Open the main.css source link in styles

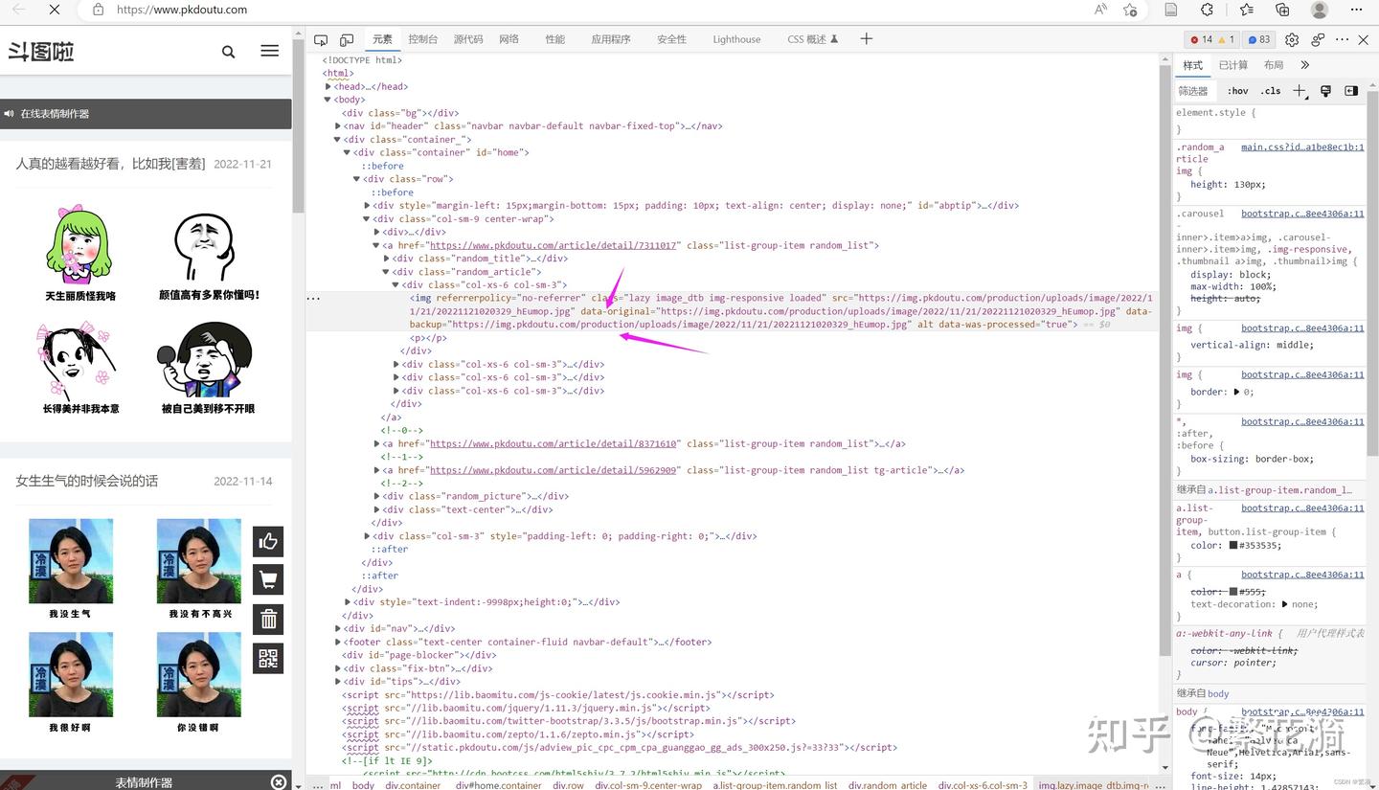click(x=1302, y=147)
